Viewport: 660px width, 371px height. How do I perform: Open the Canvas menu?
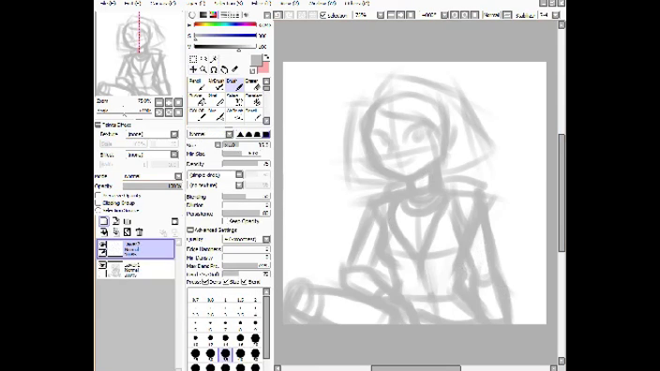tap(163, 3)
